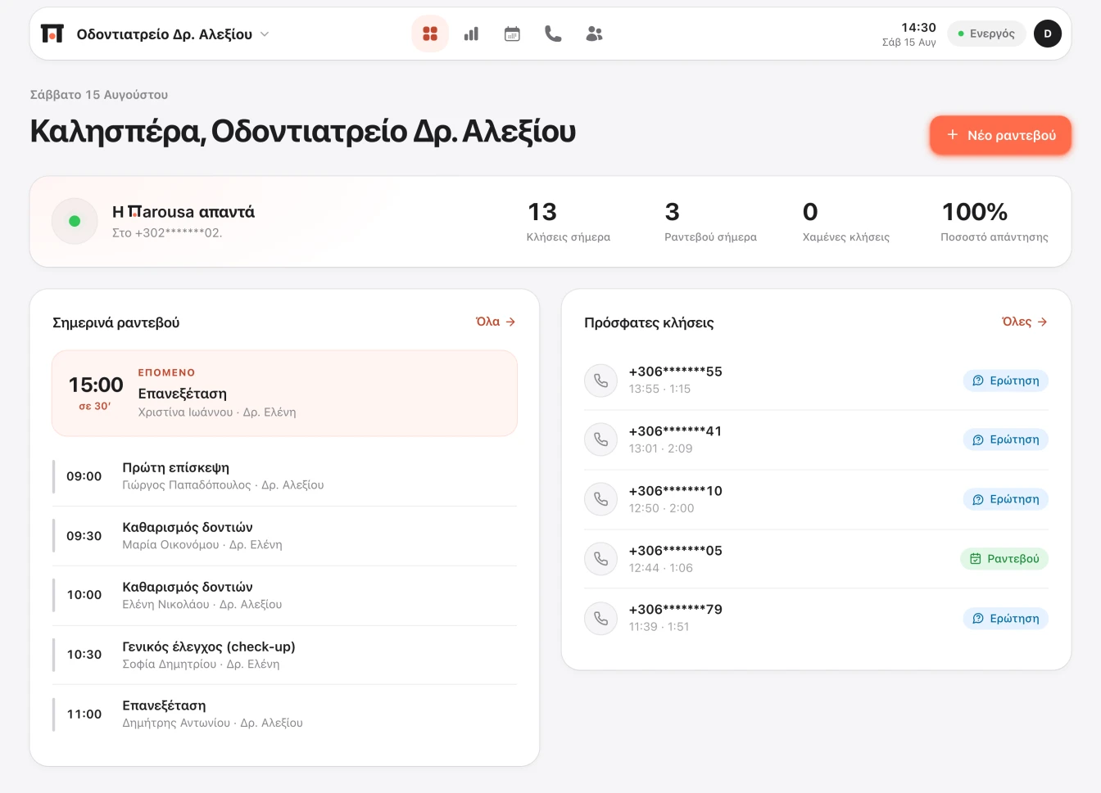Select the 10:00 Καθαρισμός δοντιών appointment
Viewport: 1101px width, 793px height.
(x=284, y=595)
